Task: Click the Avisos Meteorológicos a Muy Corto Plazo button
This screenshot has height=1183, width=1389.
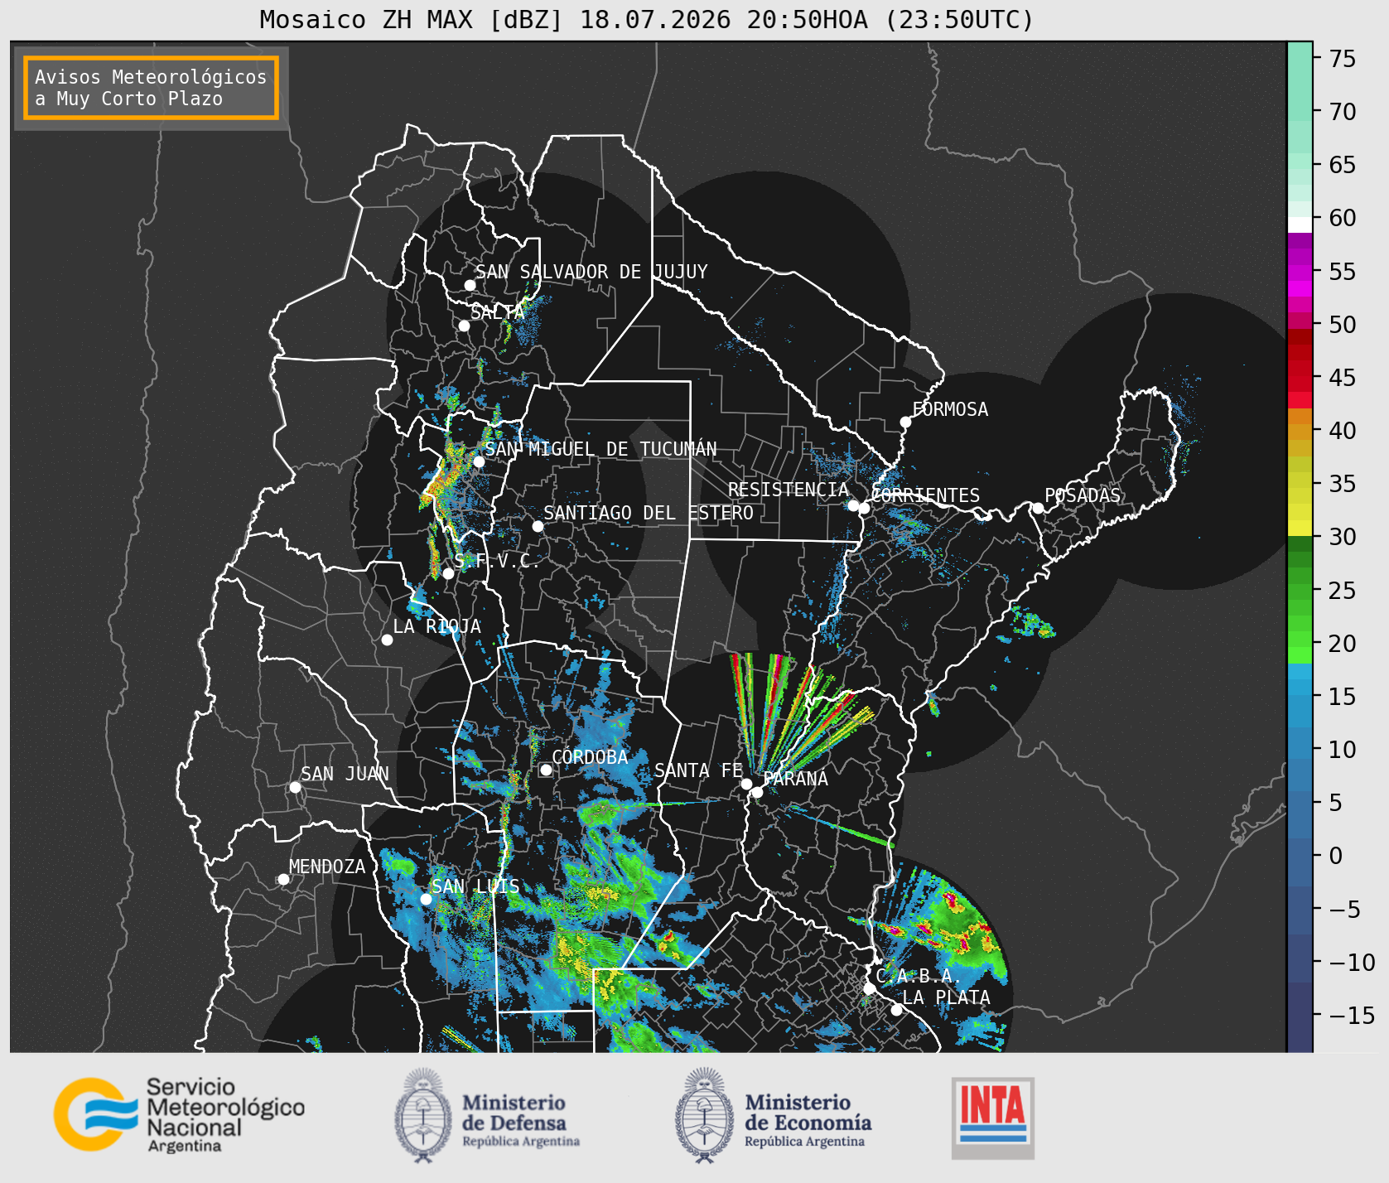Action: pos(151,88)
